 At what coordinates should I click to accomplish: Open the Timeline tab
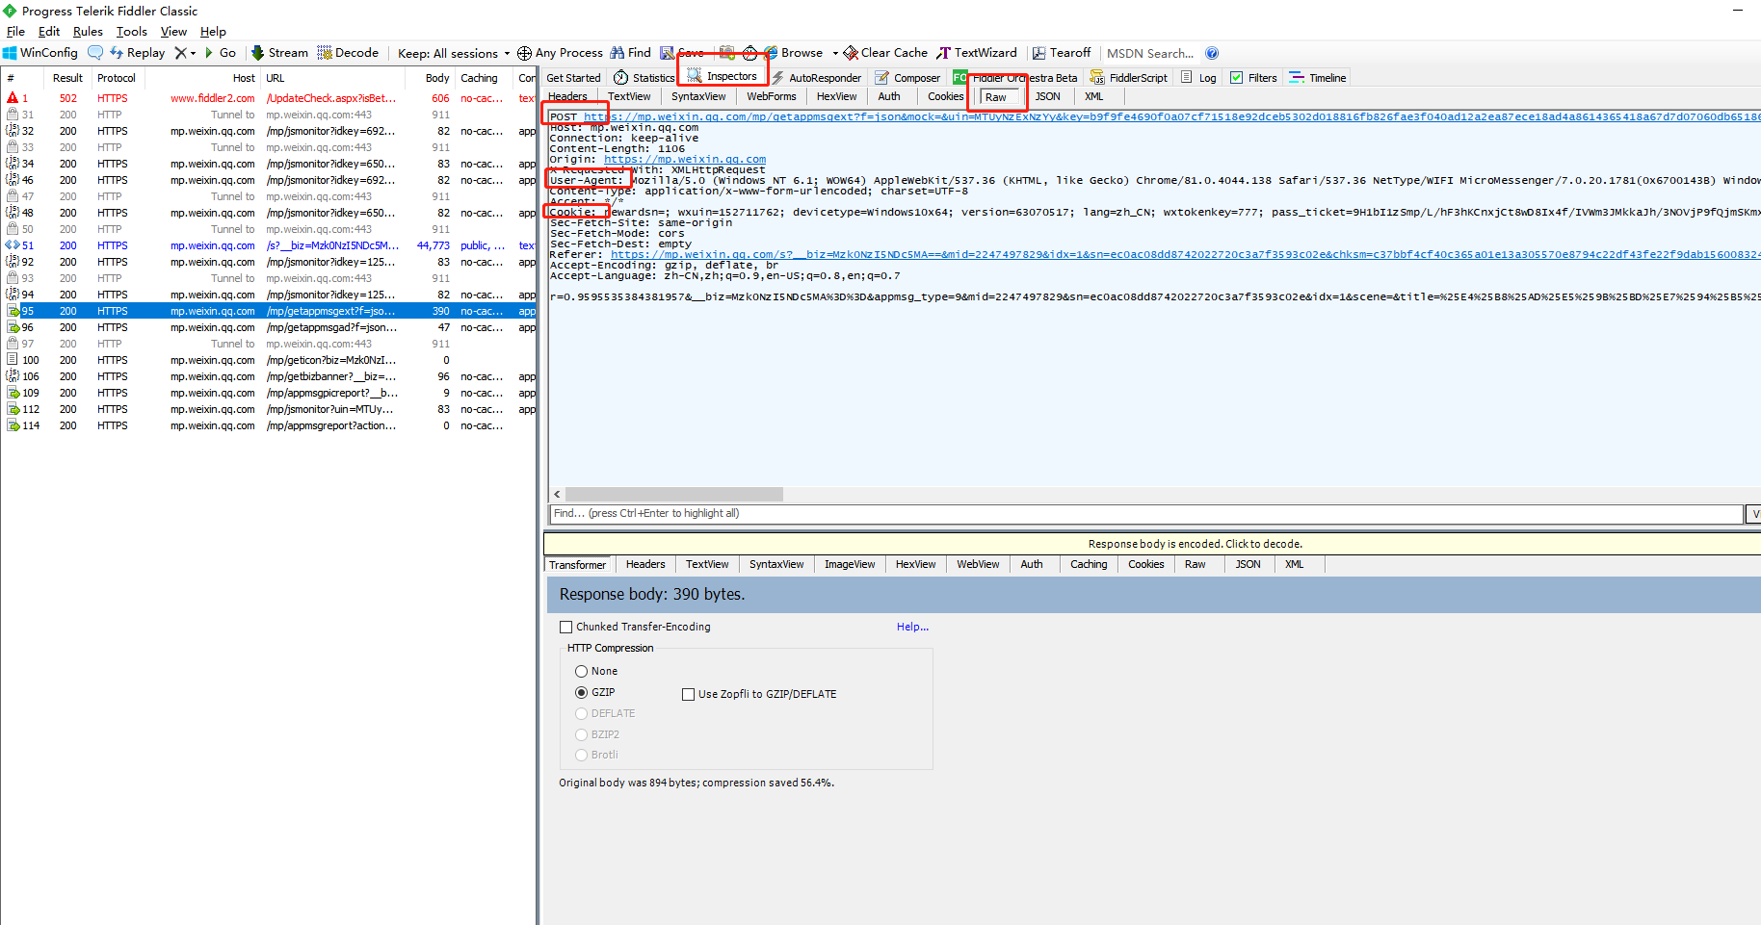point(1317,78)
